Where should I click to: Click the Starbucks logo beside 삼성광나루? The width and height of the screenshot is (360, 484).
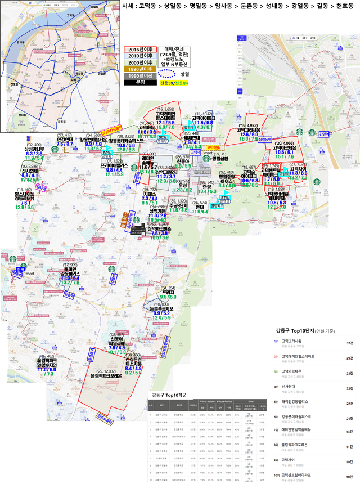click(55, 149)
